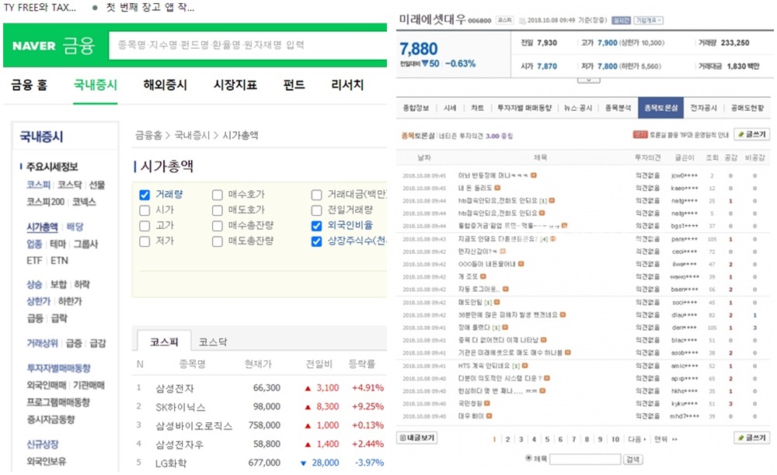Switch to the 종합정보 stock tab
The width and height of the screenshot is (777, 475).
416,108
